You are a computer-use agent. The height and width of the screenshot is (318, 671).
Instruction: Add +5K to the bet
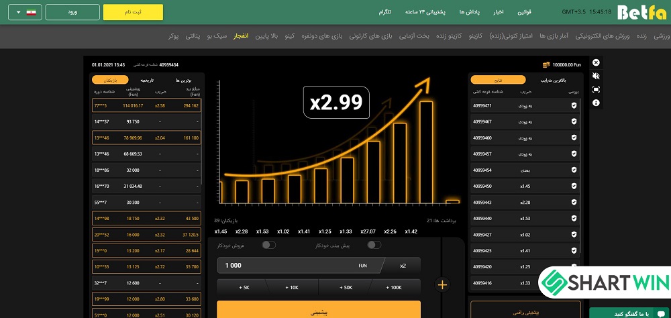tap(244, 288)
